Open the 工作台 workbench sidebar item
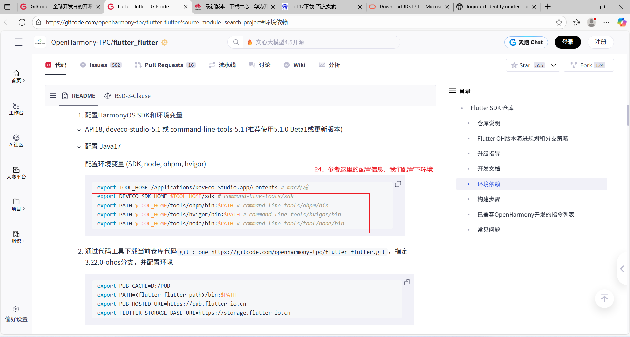This screenshot has height=337, width=630. click(x=16, y=109)
